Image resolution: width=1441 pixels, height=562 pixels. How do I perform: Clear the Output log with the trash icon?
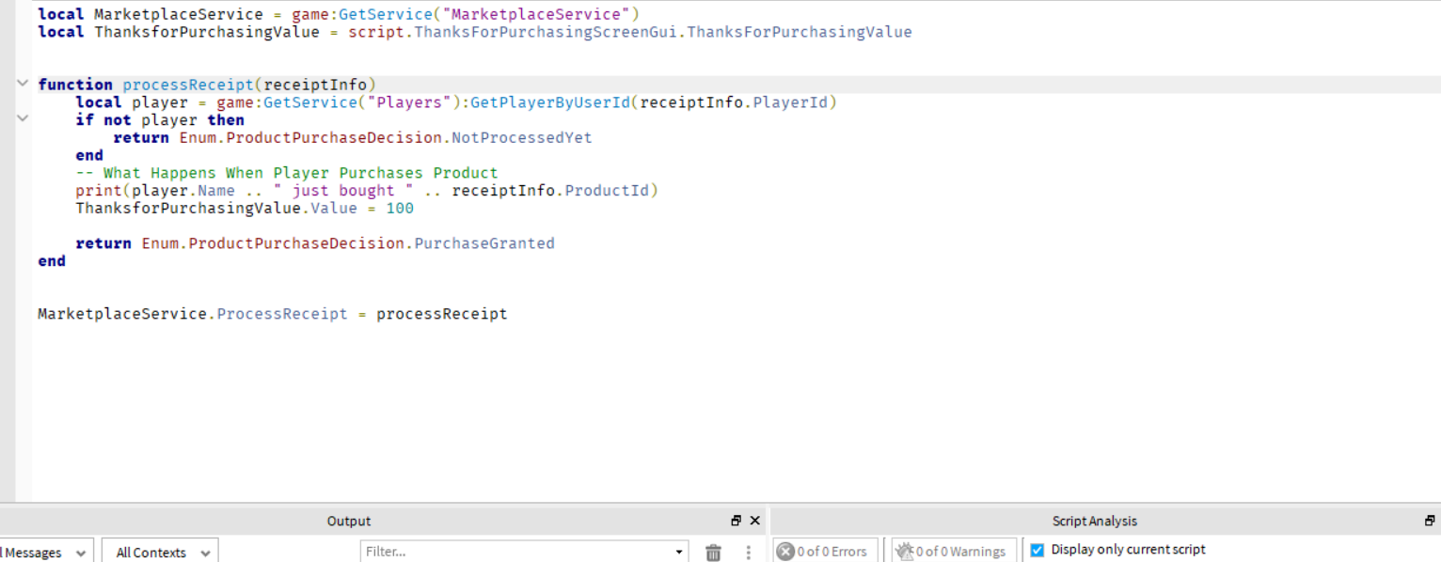713,552
